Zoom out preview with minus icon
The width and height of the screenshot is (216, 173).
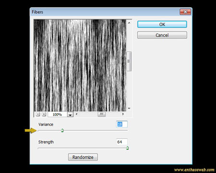tap(38, 114)
